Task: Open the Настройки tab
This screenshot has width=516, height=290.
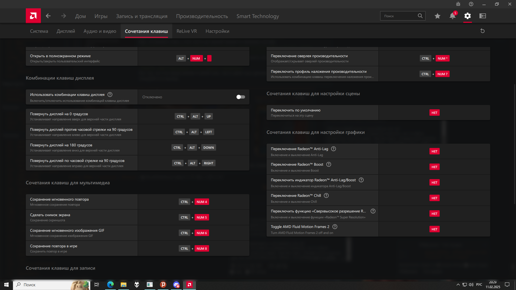Action: [217, 31]
